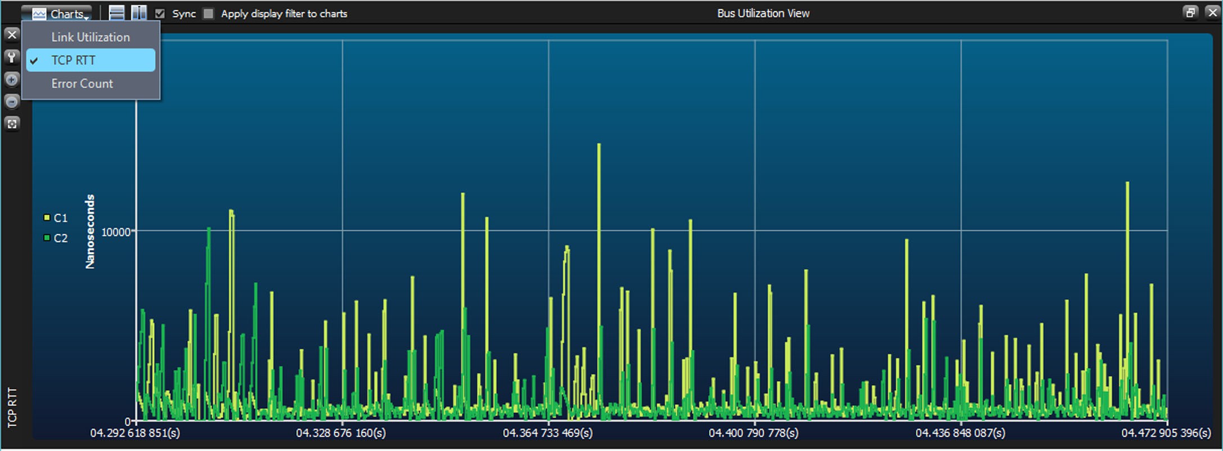Enable Apply display filter to charts
Screen dimensions: 1223x451
(209, 13)
